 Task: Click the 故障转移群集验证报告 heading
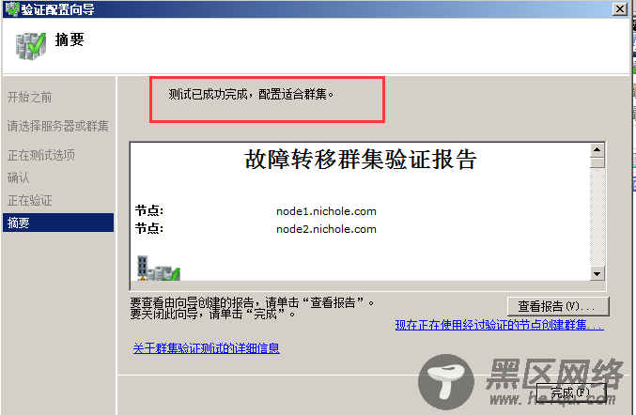click(x=361, y=159)
